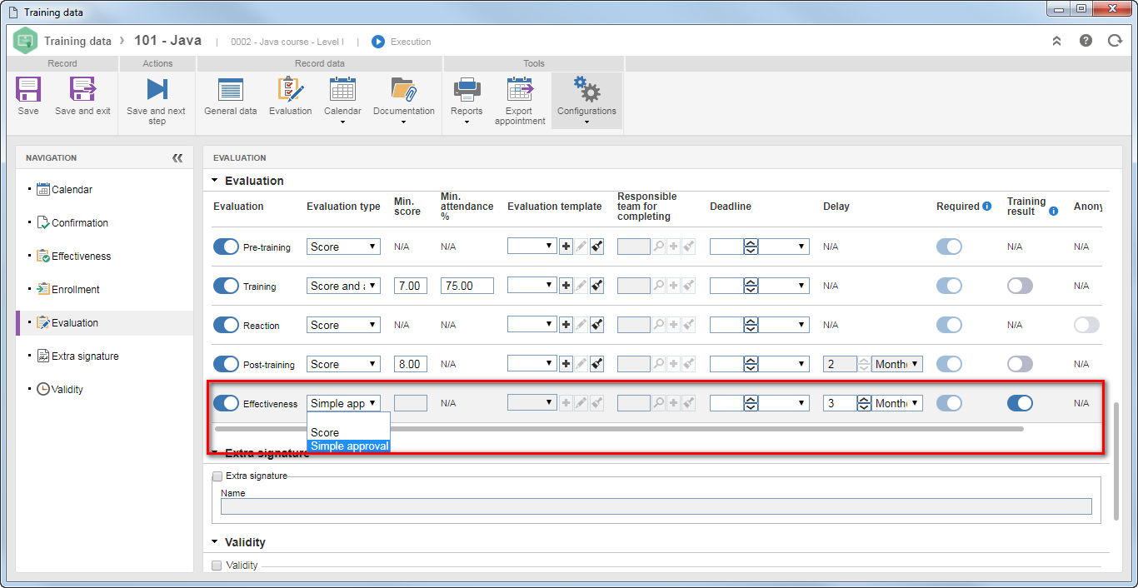
Task: Toggle the Post-training evaluation switch
Action: pos(226,364)
